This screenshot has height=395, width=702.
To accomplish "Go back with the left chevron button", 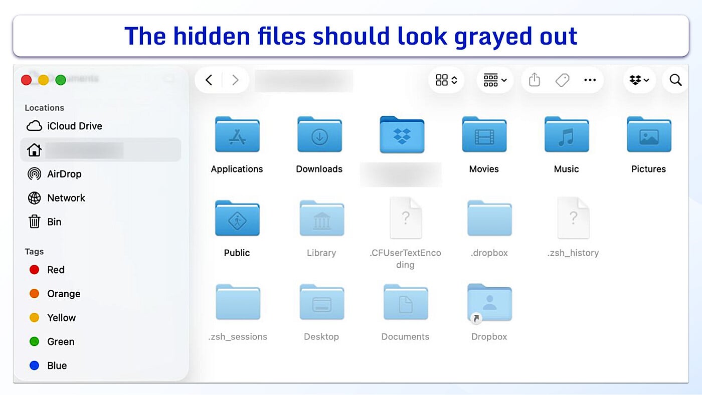I will pyautogui.click(x=209, y=80).
